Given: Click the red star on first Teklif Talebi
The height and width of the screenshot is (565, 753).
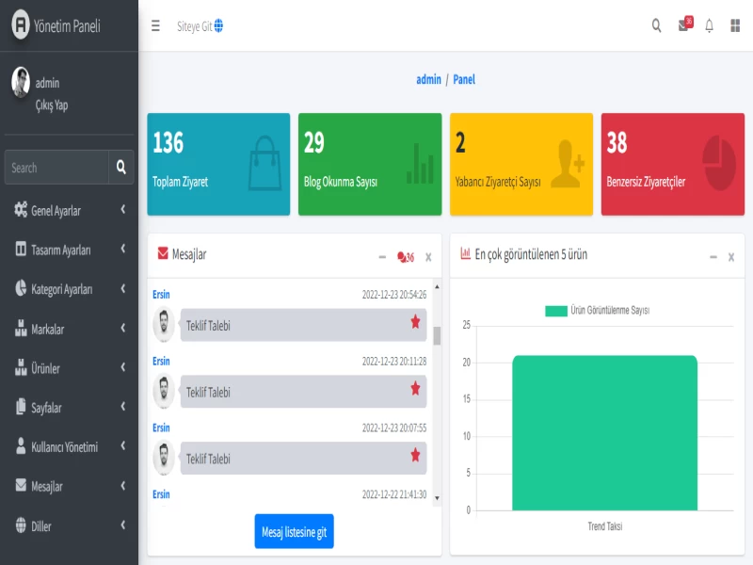Looking at the screenshot, I should (415, 322).
